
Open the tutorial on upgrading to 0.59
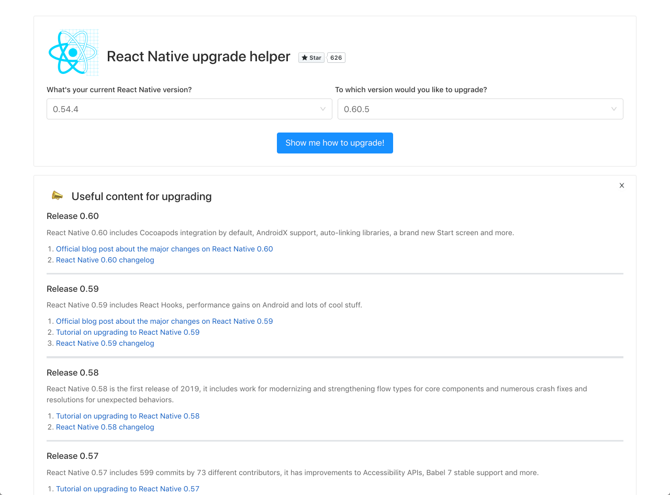(x=128, y=332)
